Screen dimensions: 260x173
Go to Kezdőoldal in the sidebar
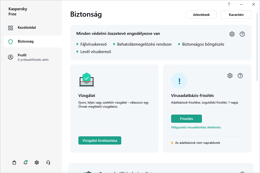pyautogui.click(x=27, y=28)
